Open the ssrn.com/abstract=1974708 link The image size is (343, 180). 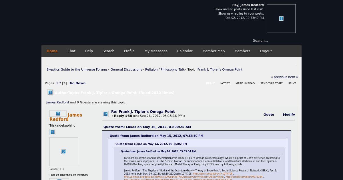(213, 174)
